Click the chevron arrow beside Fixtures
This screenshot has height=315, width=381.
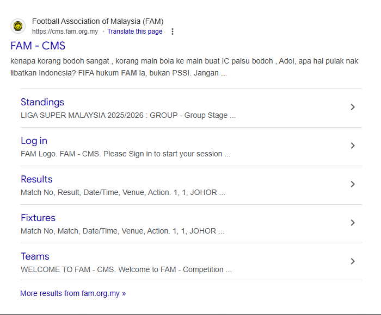point(353,223)
